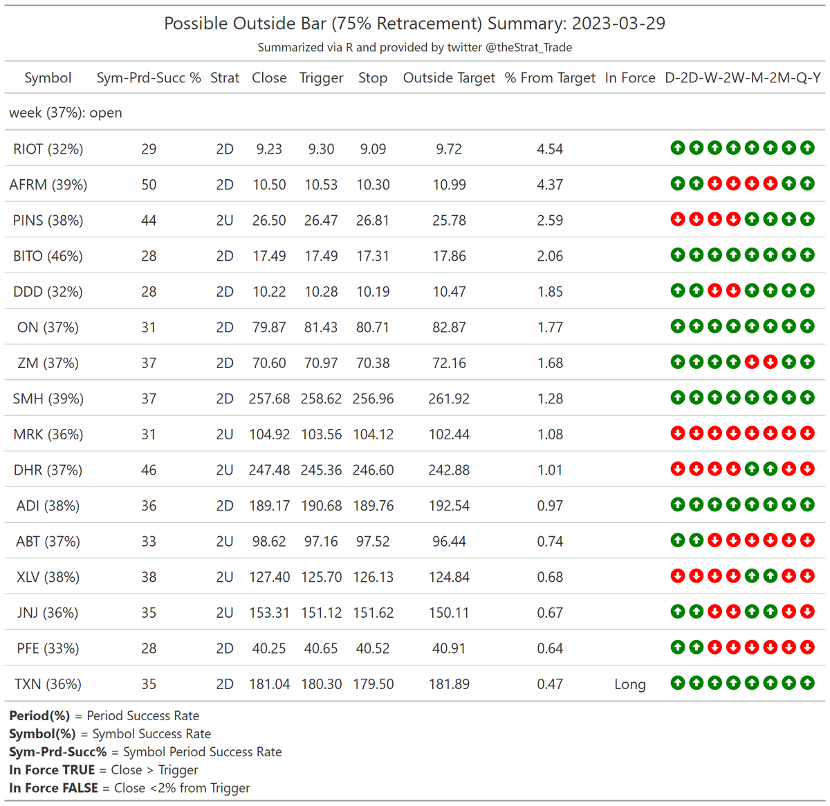Screen dimensions: 830x806
Task: Click BITO row's 2D green up arrow
Action: click(697, 255)
